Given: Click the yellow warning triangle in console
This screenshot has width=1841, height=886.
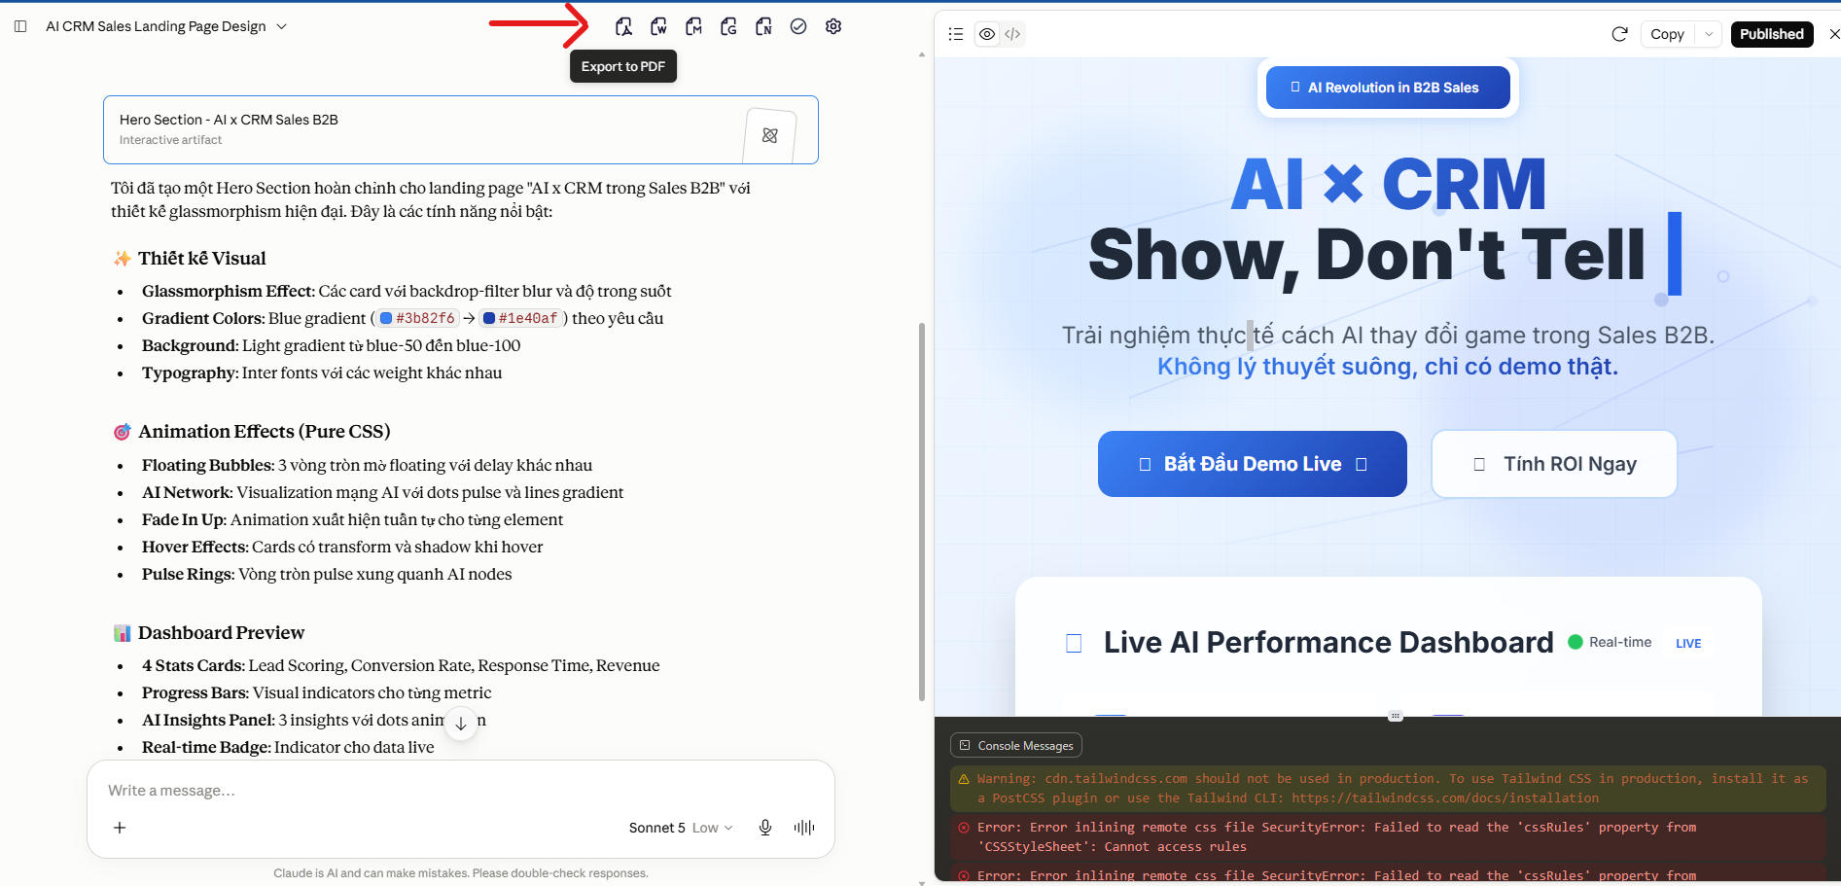Looking at the screenshot, I should 964,779.
